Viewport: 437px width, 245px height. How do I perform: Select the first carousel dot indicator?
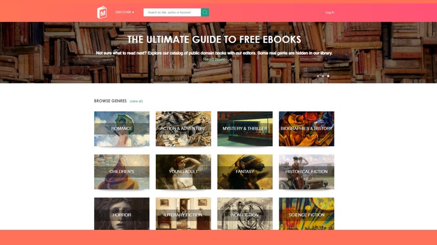coord(318,76)
